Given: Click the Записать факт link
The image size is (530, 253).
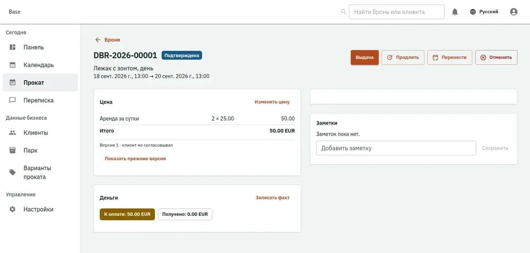Looking at the screenshot, I should click(273, 198).
